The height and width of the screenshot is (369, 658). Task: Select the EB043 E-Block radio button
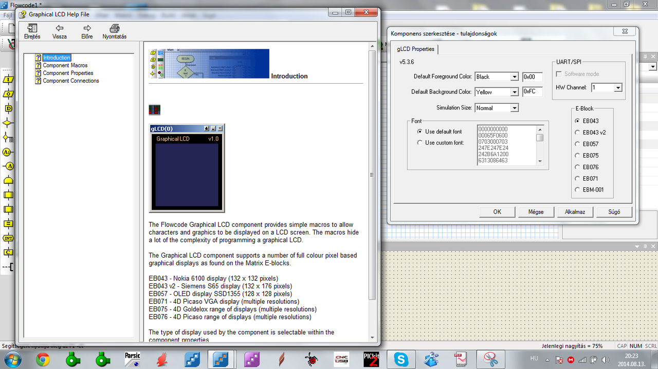coord(577,121)
